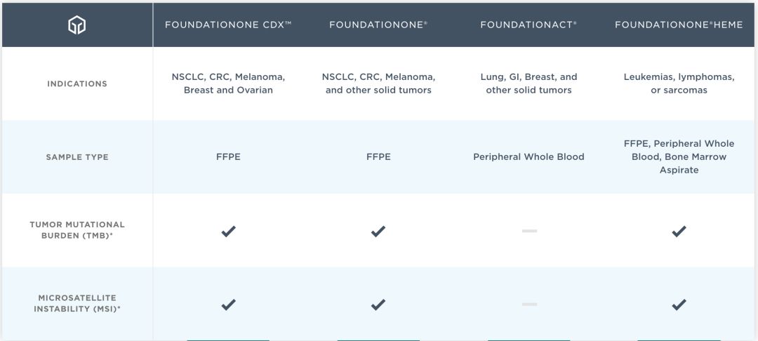The width and height of the screenshot is (758, 341).
Task: Click TMB checkmark under FoundationOne CDx
Action: point(228,231)
